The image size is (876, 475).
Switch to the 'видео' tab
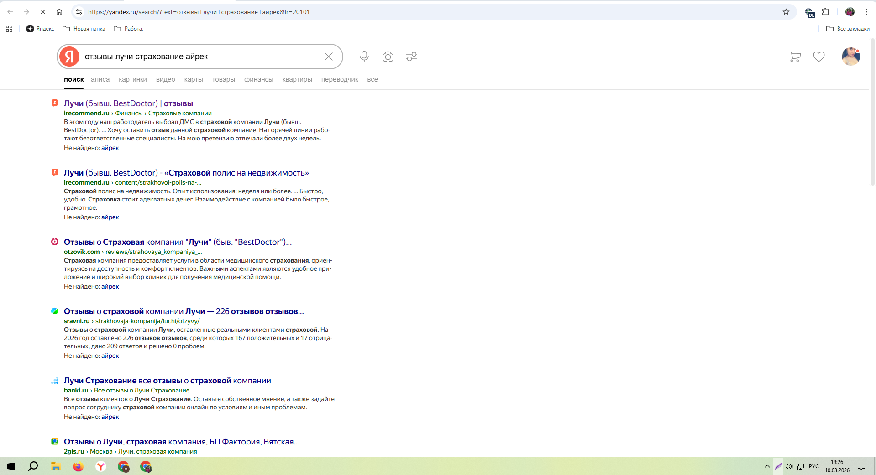[x=165, y=79]
